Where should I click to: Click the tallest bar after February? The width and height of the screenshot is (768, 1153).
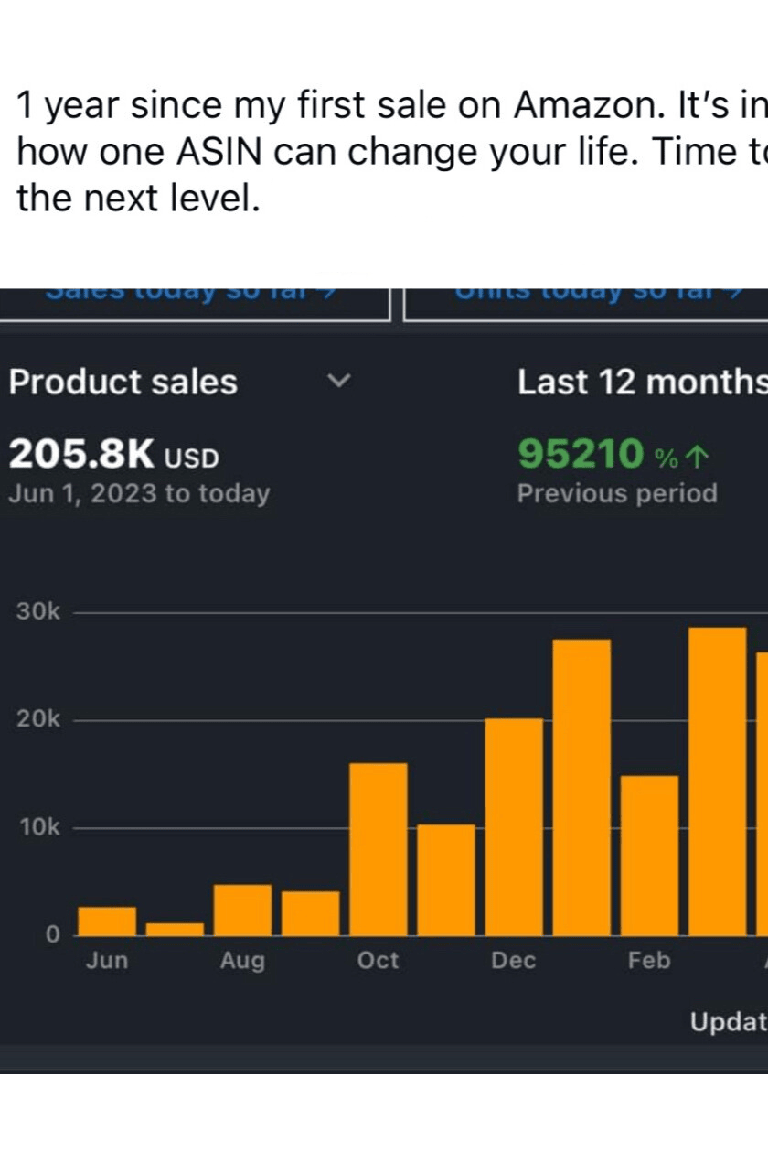coord(717,781)
